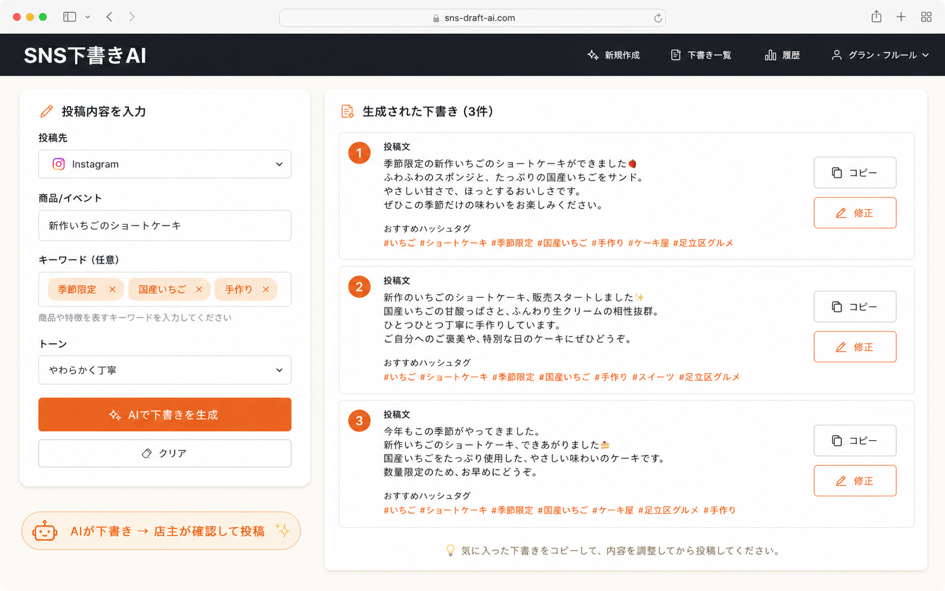Click text ひとつひとつ丁寧に手作りしています。
The width and height of the screenshot is (945, 591).
click(x=473, y=325)
